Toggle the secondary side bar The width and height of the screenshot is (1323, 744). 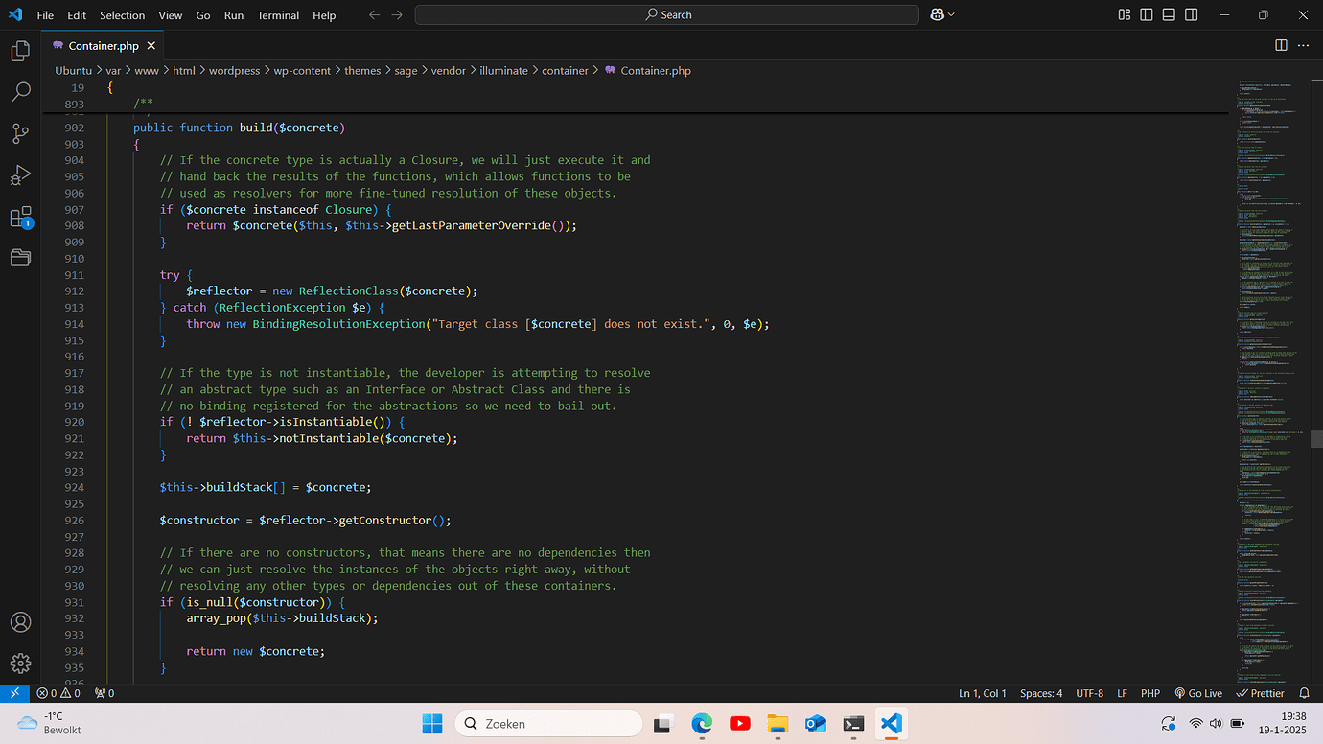(1192, 14)
